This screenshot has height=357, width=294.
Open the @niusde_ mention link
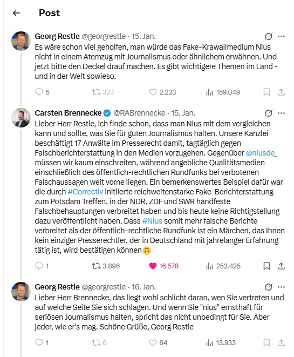261,153
